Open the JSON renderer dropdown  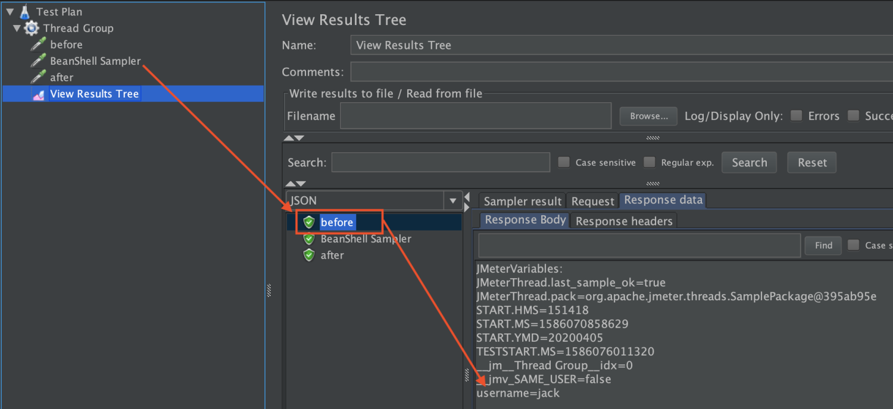coord(453,201)
